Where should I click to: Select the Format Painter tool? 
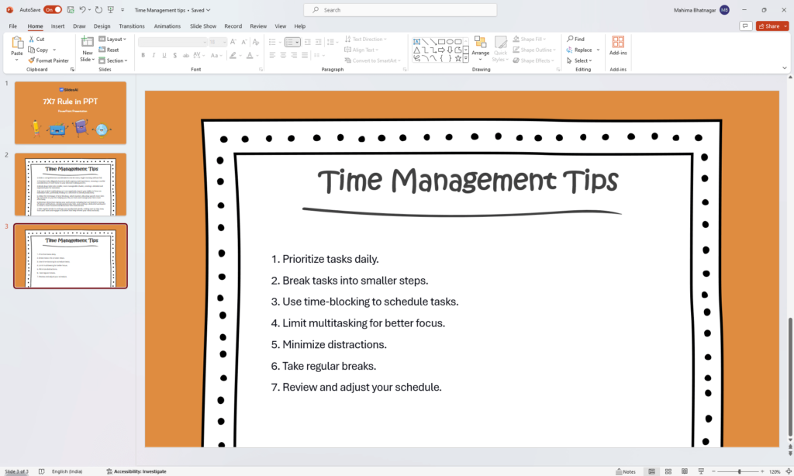coord(48,60)
